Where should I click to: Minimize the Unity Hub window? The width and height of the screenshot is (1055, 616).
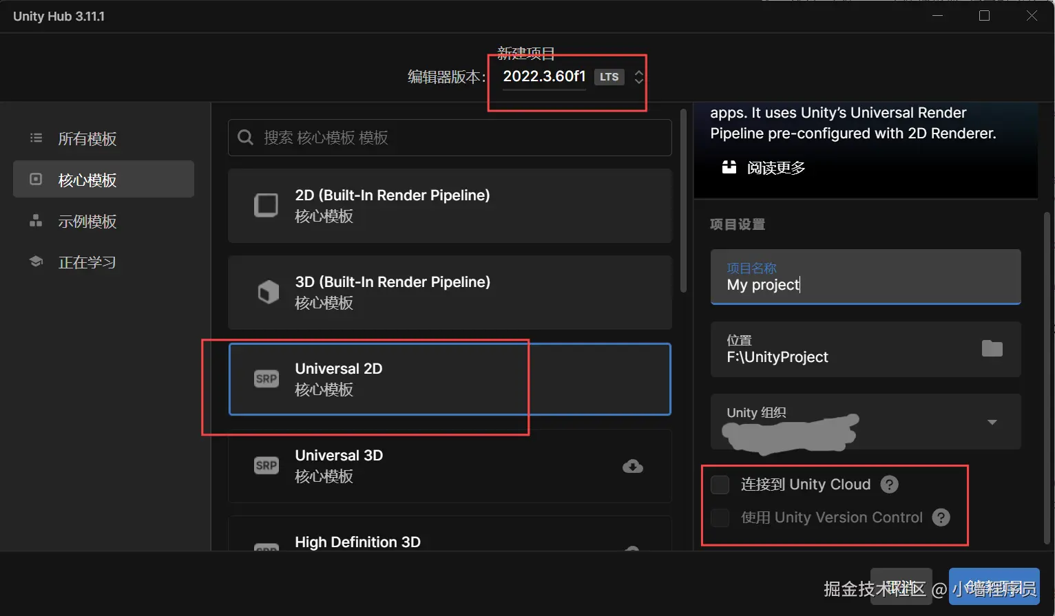[937, 16]
